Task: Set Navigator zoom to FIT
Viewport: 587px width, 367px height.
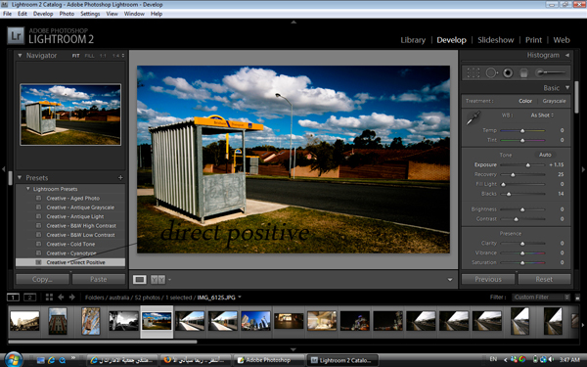Action: click(75, 56)
